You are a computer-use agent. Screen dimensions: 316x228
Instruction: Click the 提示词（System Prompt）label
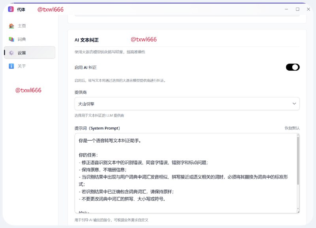pos(97,128)
